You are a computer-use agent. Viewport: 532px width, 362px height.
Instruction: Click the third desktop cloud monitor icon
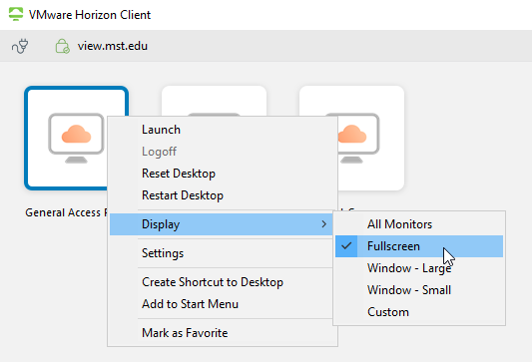click(x=358, y=138)
